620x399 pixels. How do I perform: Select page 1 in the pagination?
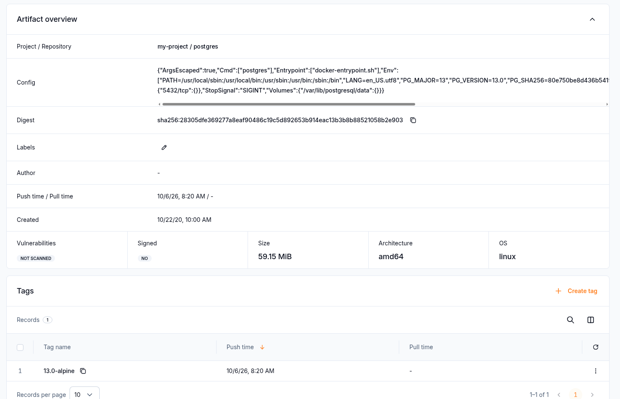(576, 395)
